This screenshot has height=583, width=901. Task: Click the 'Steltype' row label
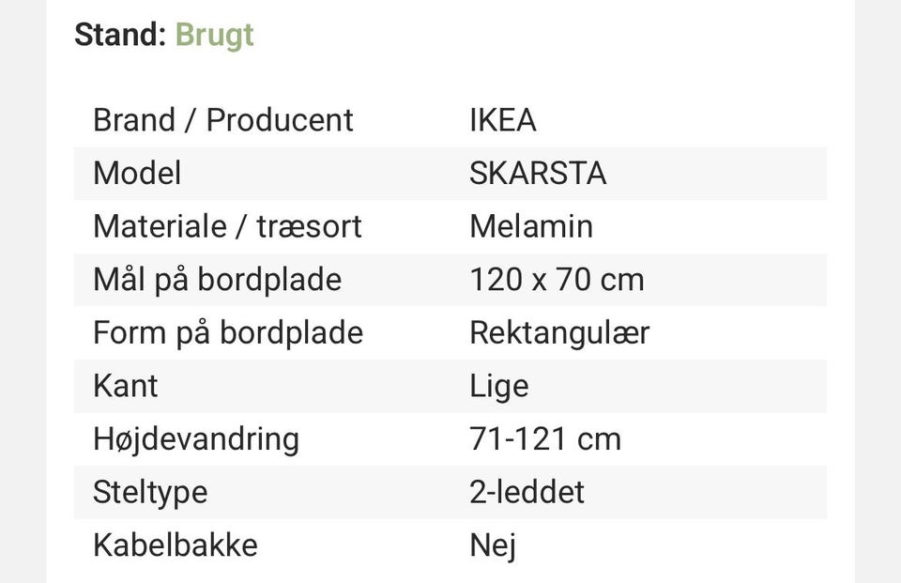tap(150, 492)
